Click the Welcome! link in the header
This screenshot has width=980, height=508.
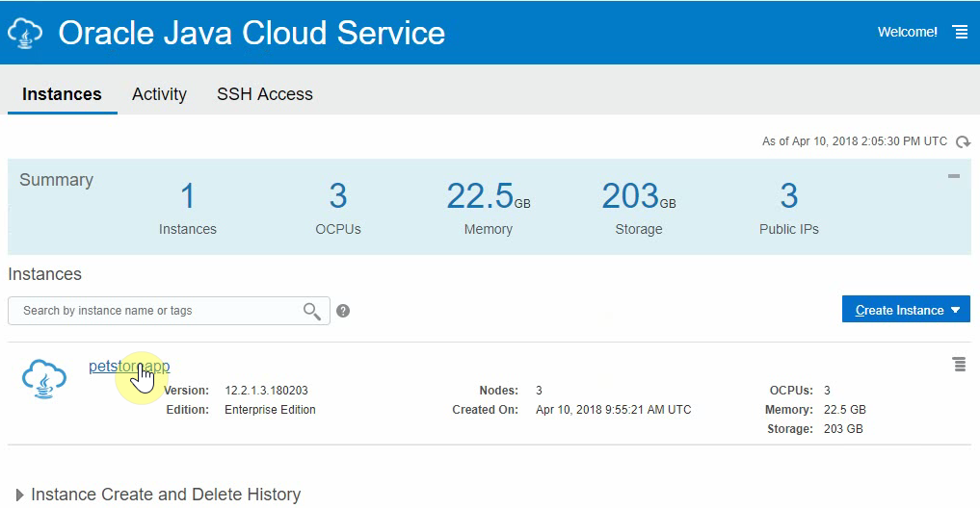point(908,32)
